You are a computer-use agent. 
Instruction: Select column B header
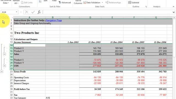tap(53, 17)
